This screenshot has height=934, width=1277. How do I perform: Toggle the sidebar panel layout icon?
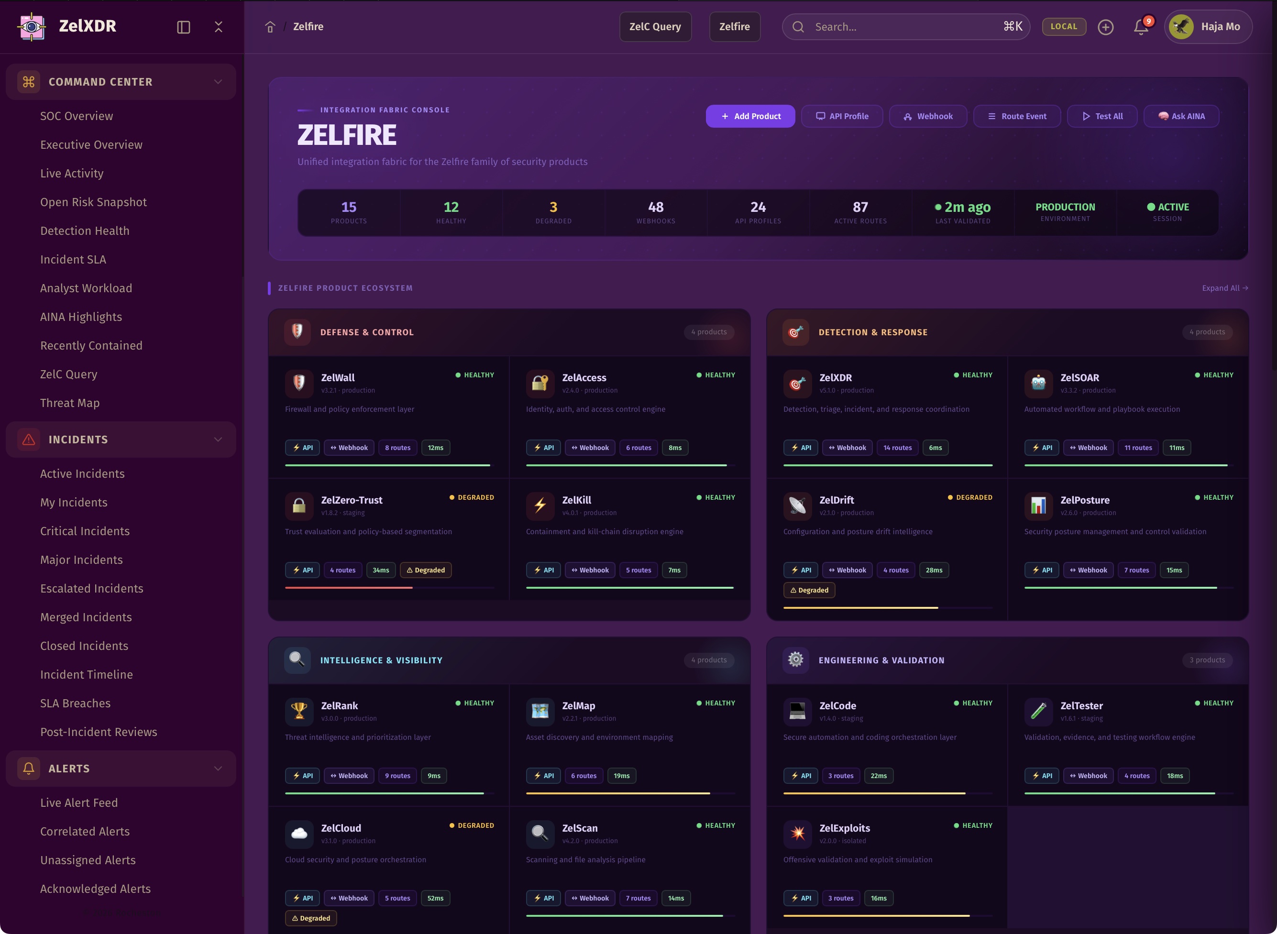pyautogui.click(x=183, y=27)
